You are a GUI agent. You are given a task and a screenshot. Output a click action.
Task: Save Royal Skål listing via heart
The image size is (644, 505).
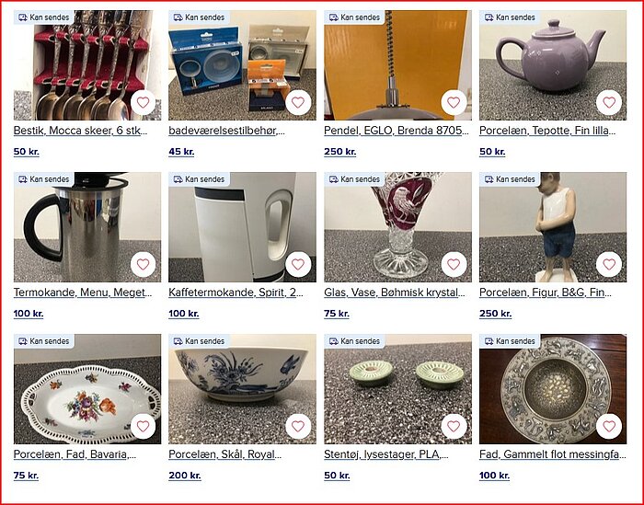[x=298, y=426]
